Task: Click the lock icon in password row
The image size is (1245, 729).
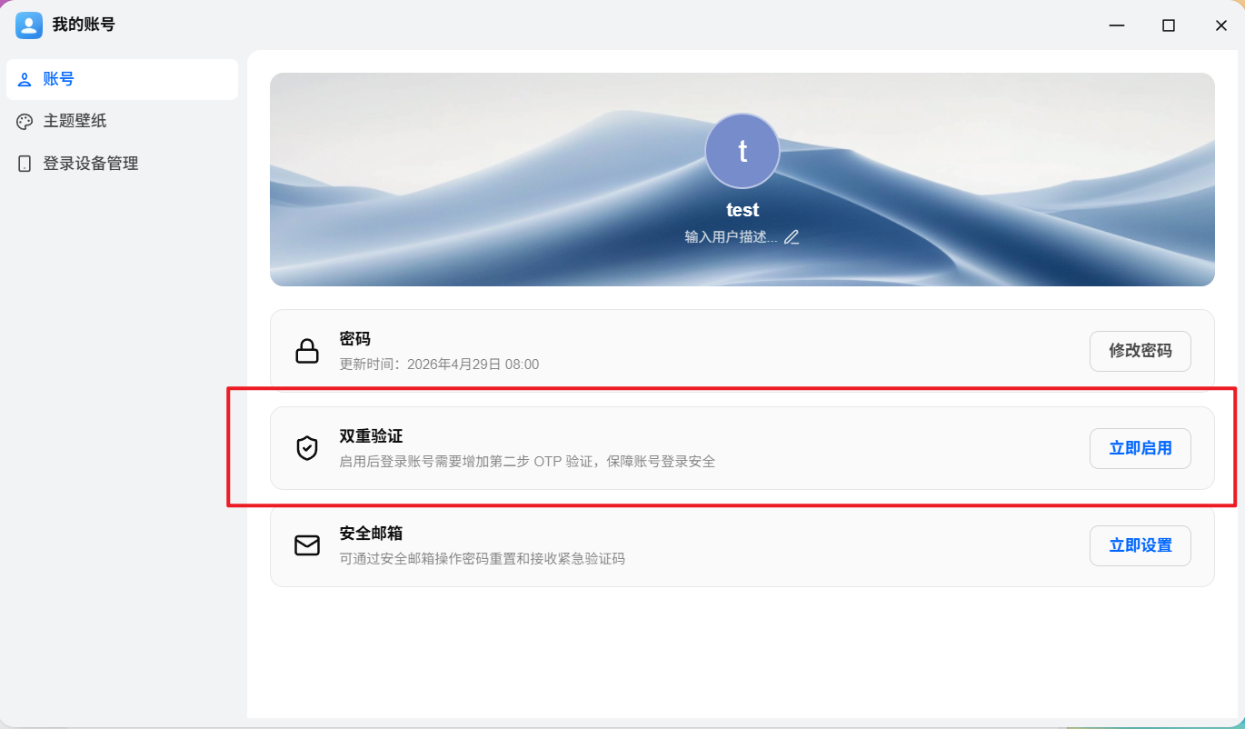Action: coord(307,352)
